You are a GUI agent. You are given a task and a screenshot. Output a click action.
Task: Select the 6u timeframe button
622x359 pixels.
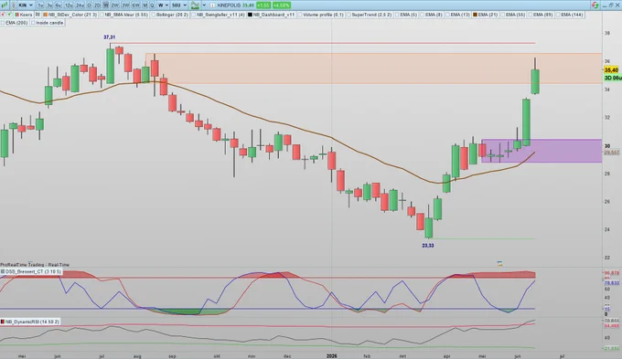tap(58, 5)
